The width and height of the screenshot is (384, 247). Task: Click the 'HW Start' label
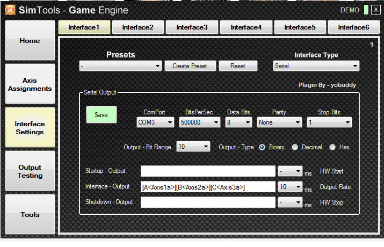(331, 171)
